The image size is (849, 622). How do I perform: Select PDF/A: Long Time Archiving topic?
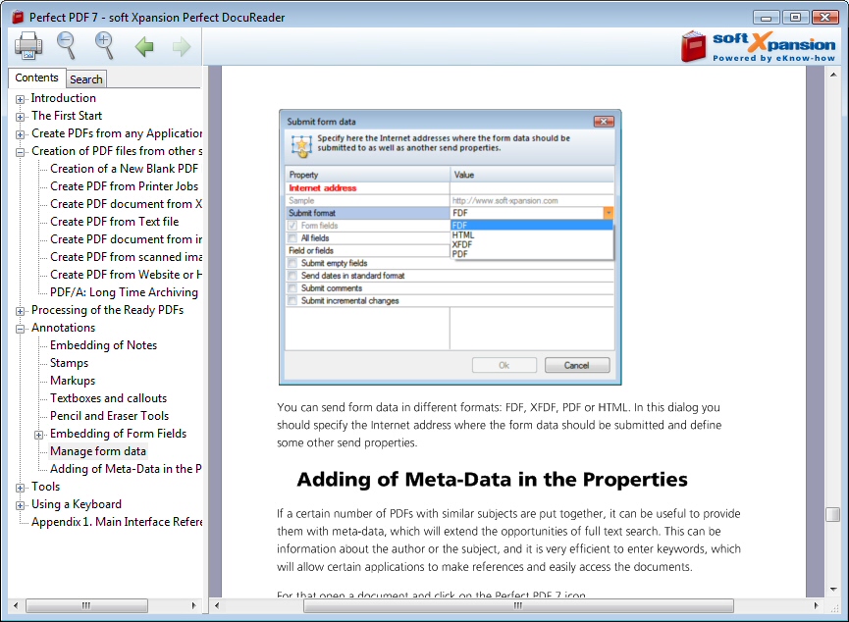coord(124,292)
